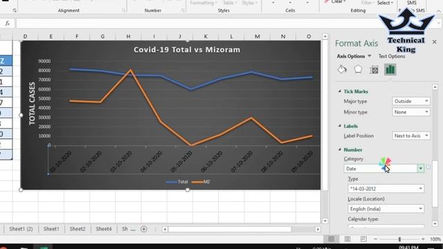
Task: Zoom out with the minus button
Action: (x=375, y=239)
